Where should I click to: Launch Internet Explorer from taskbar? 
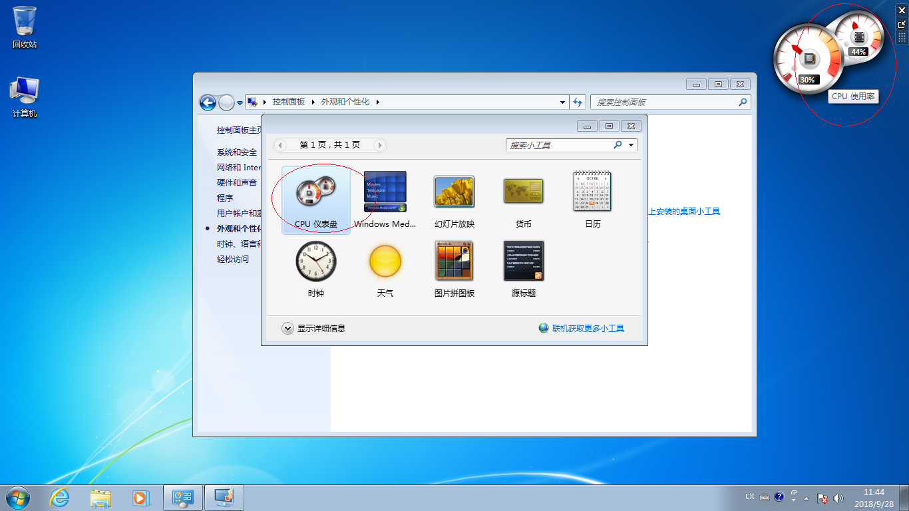pyautogui.click(x=60, y=498)
